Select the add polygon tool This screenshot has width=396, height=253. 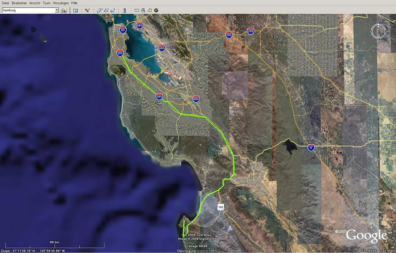click(99, 10)
